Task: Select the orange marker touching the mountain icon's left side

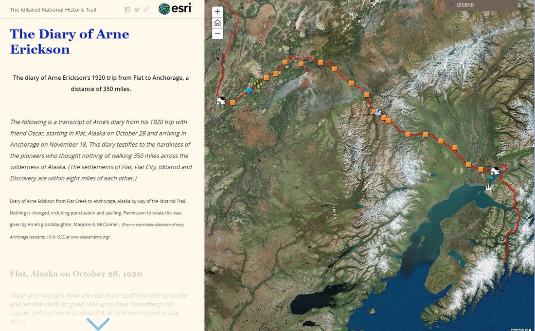Action: pyautogui.click(x=374, y=111)
